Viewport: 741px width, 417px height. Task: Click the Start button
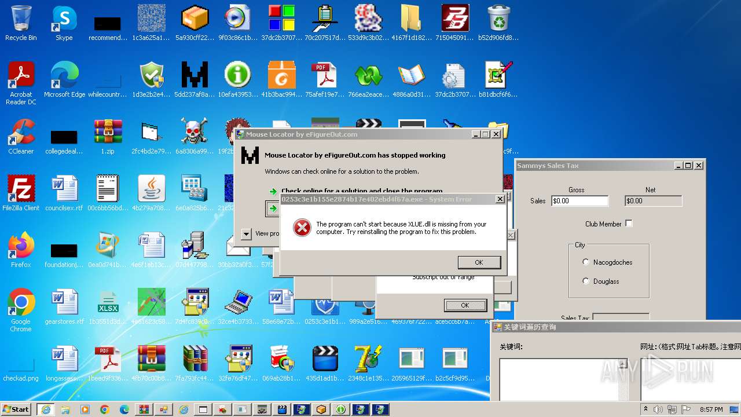(16, 409)
